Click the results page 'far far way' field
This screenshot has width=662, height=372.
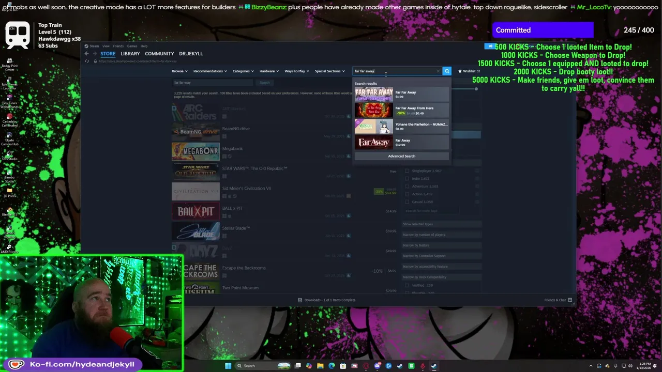click(x=213, y=83)
